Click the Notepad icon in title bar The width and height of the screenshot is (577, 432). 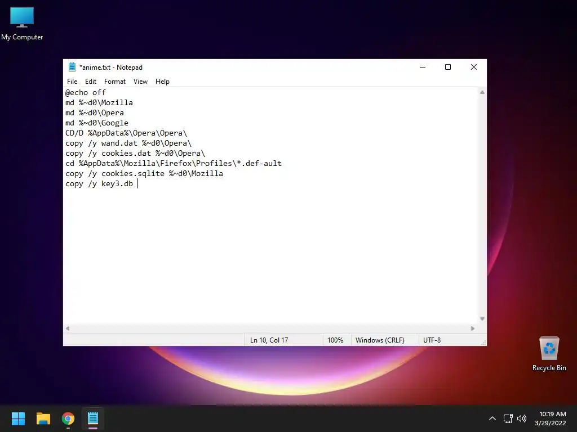[72, 67]
